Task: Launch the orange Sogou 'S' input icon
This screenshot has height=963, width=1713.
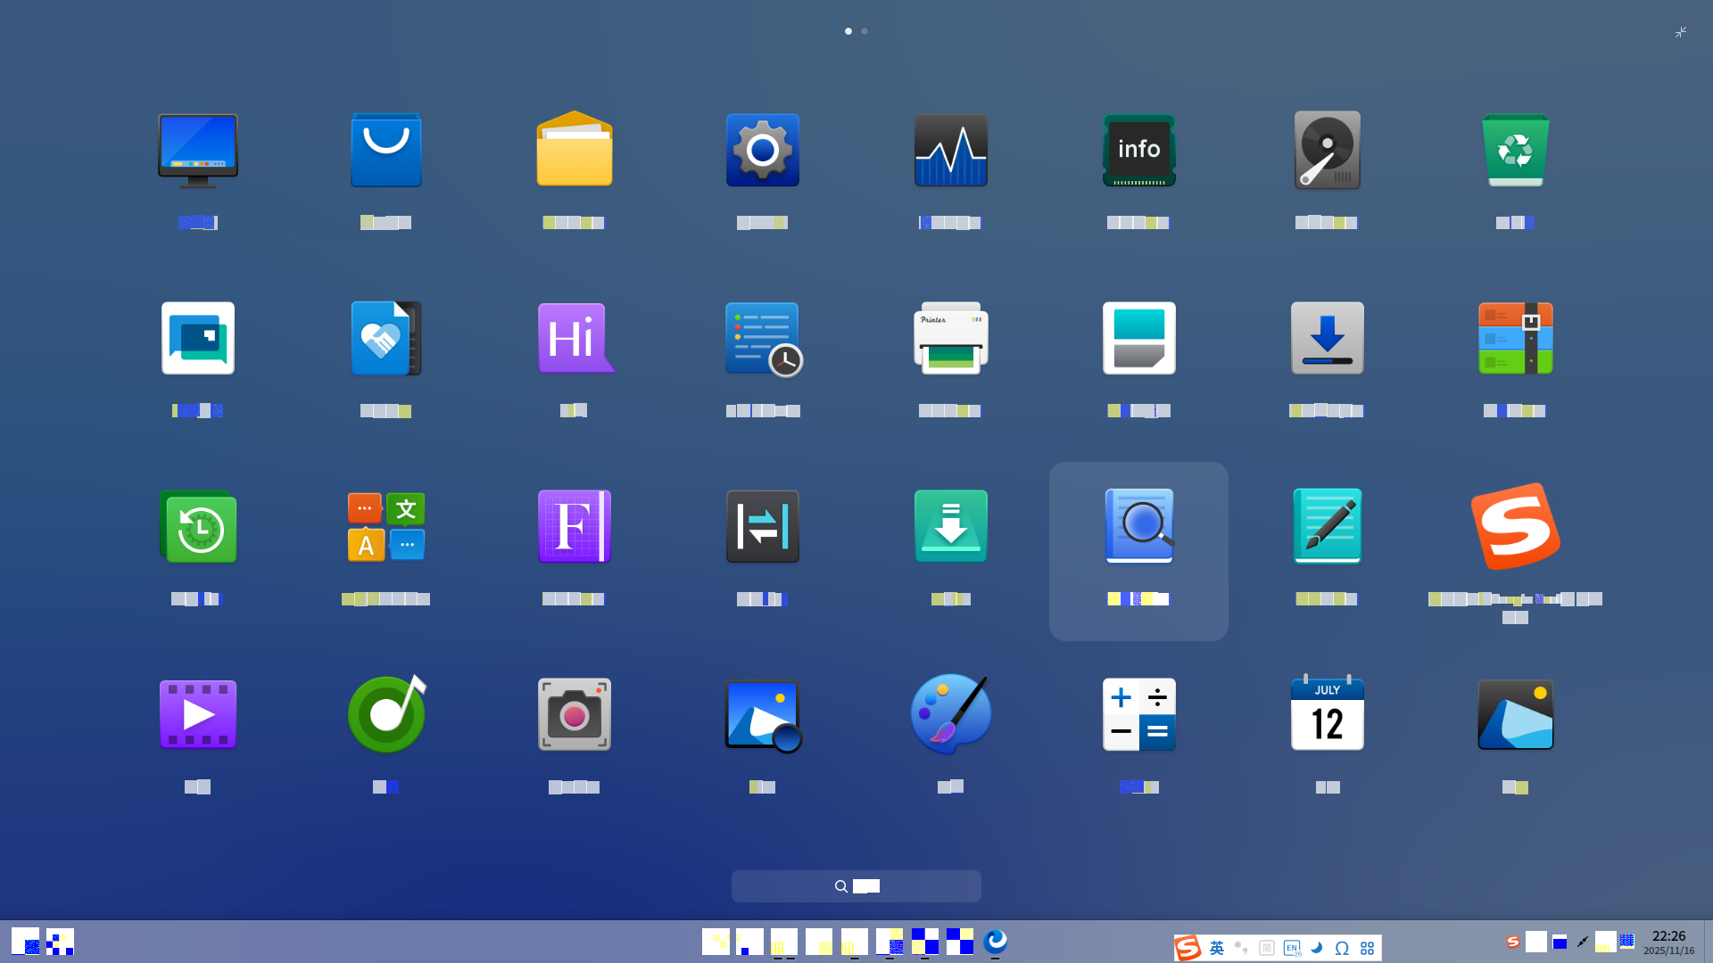Action: point(1515,526)
